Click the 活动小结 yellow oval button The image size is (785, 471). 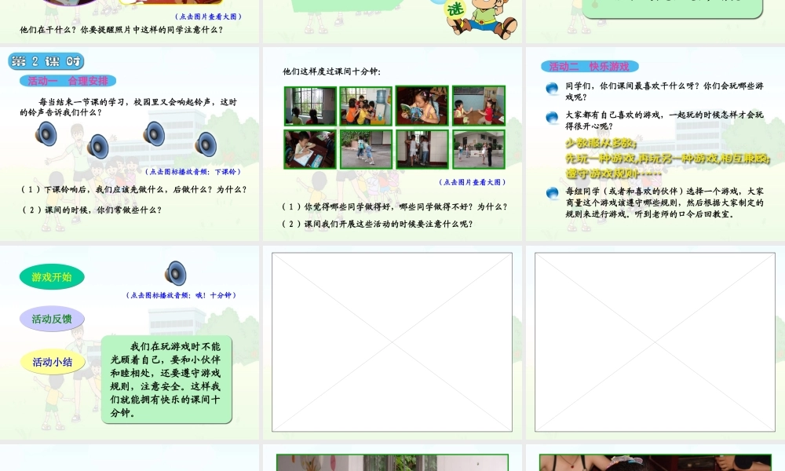[53, 362]
